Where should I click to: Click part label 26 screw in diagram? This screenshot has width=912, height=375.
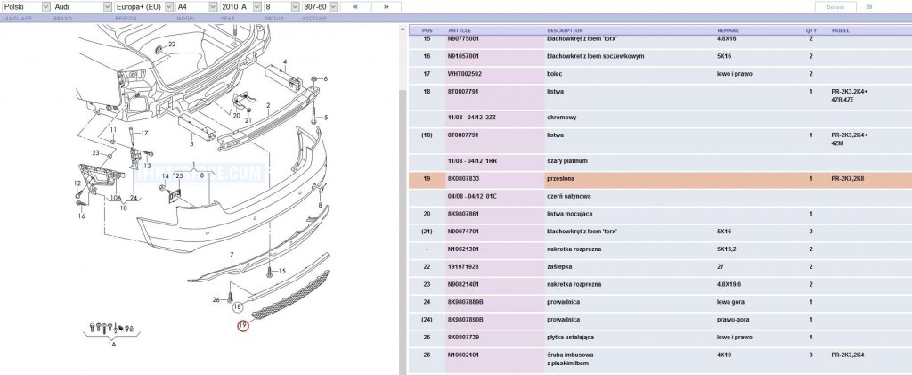point(216,300)
